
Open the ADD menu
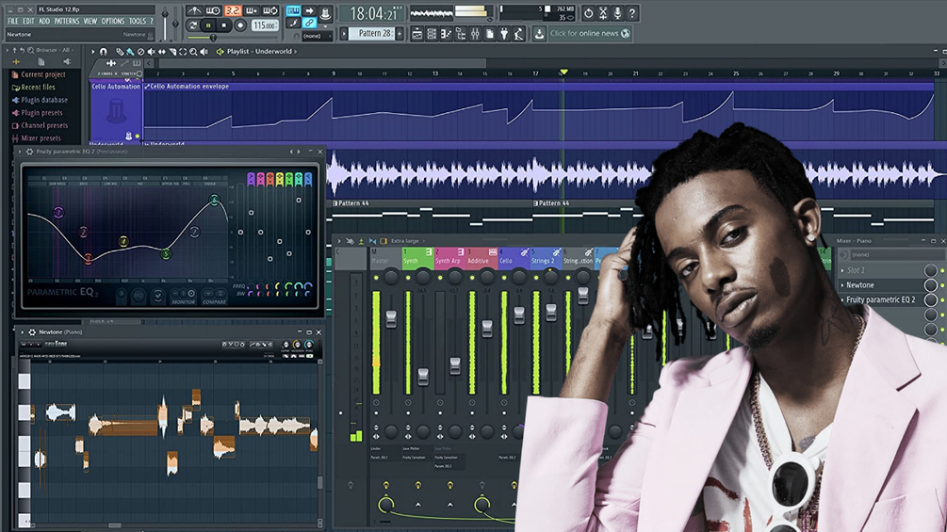pyautogui.click(x=44, y=21)
